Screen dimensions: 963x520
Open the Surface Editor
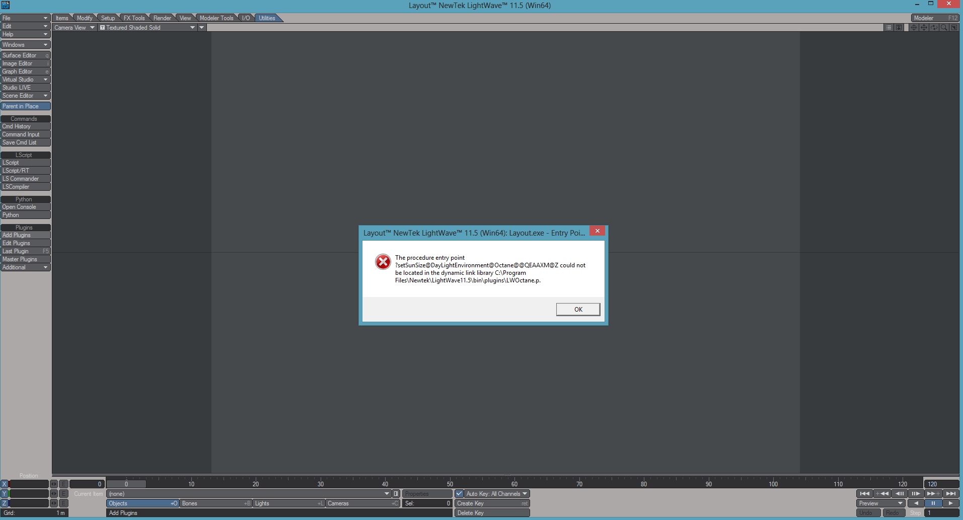click(26, 55)
